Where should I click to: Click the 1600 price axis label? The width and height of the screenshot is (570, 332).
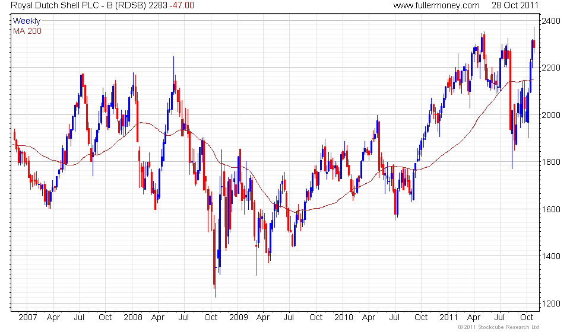click(551, 209)
